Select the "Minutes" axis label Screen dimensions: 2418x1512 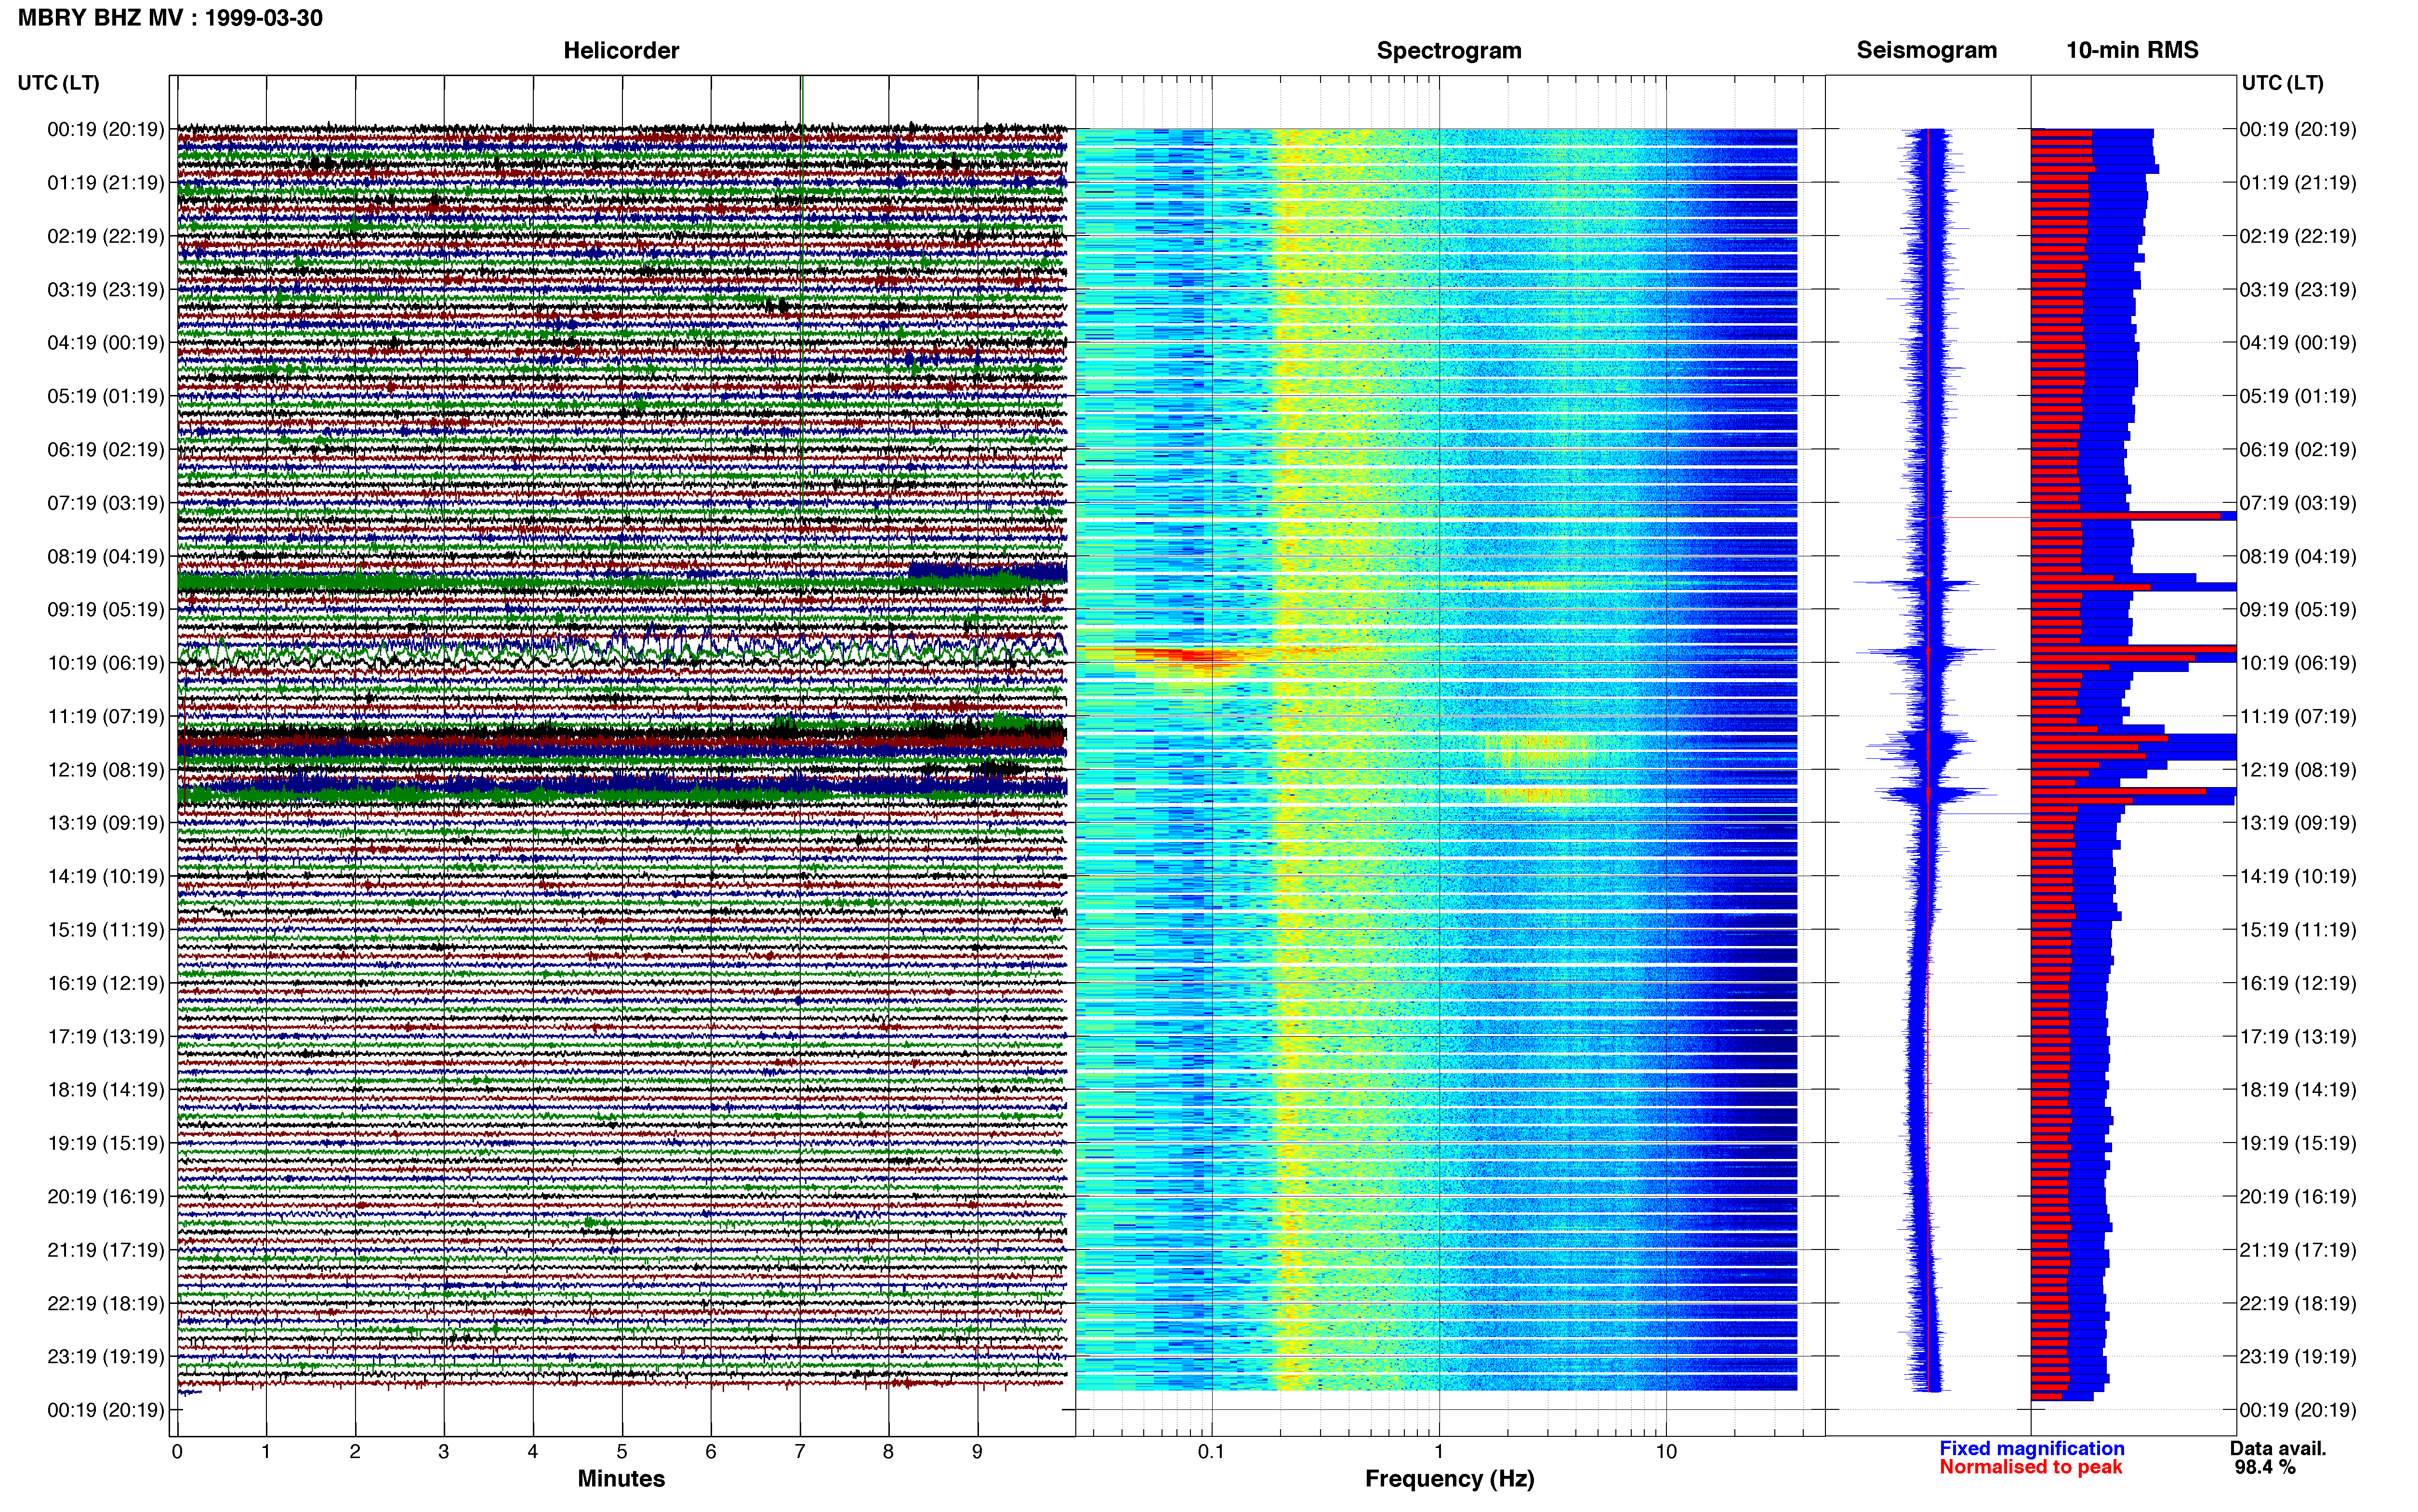point(621,1478)
